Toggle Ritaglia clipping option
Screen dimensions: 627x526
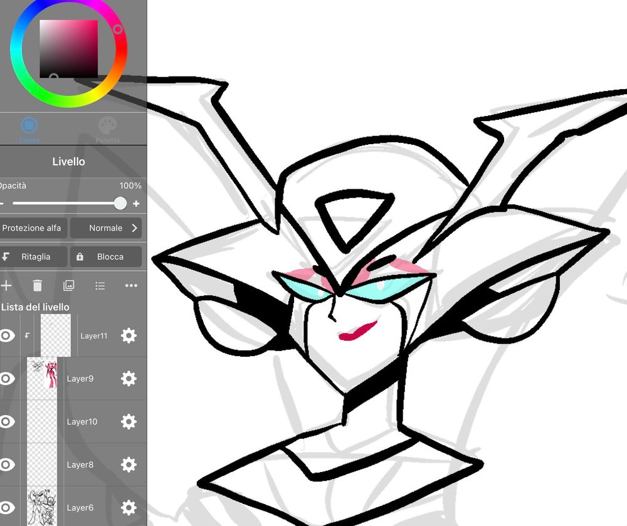pyautogui.click(x=33, y=256)
